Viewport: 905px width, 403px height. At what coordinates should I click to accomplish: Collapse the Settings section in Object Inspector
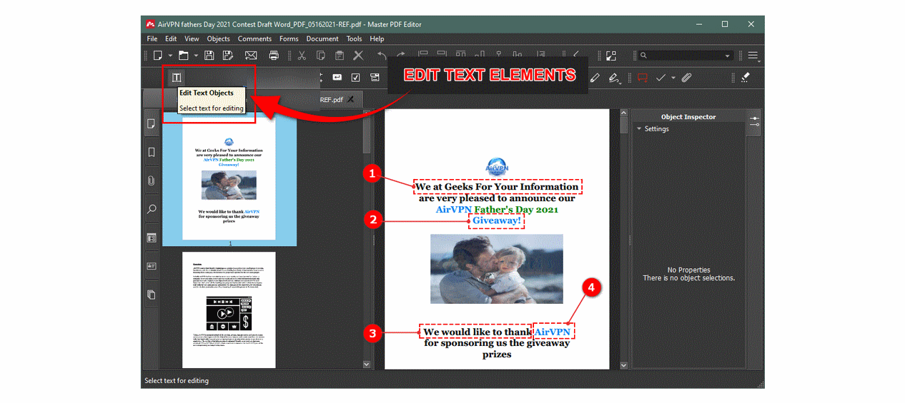(x=639, y=129)
